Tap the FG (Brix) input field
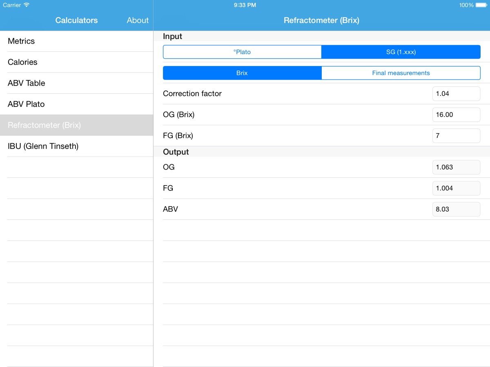 click(x=456, y=135)
